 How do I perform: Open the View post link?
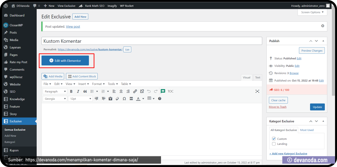click(73, 27)
